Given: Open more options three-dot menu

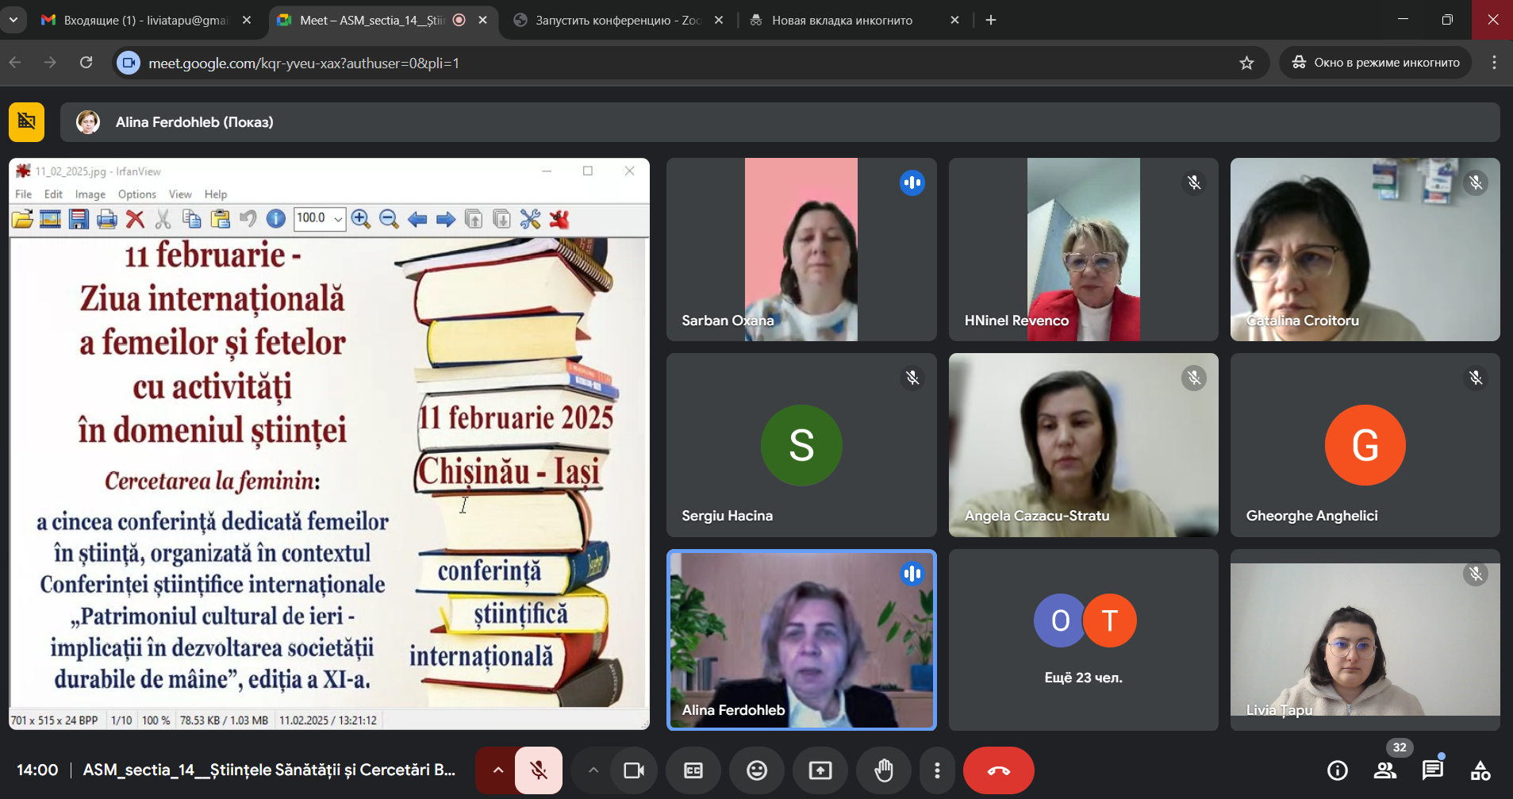Looking at the screenshot, I should pyautogui.click(x=937, y=770).
